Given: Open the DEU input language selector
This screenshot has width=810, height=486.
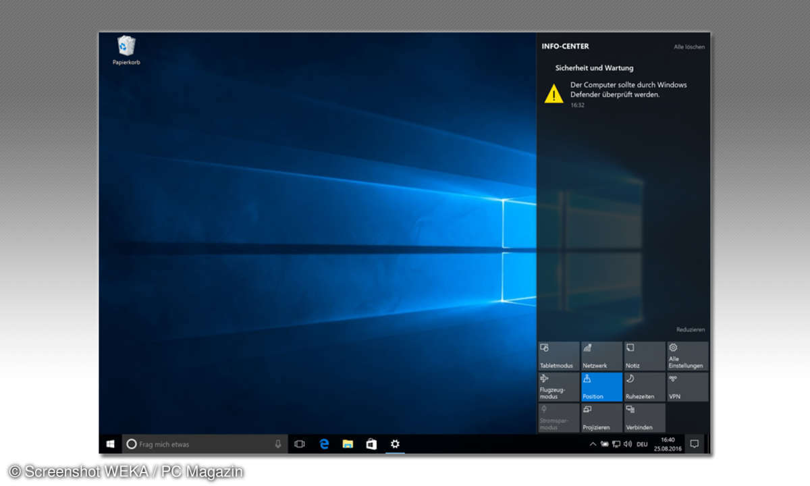Looking at the screenshot, I should 642,444.
